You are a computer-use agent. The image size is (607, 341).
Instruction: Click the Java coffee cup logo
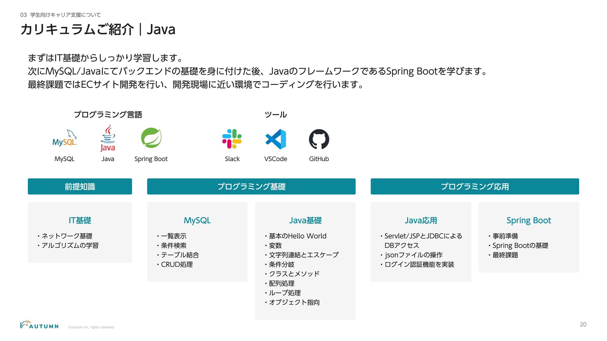point(108,138)
